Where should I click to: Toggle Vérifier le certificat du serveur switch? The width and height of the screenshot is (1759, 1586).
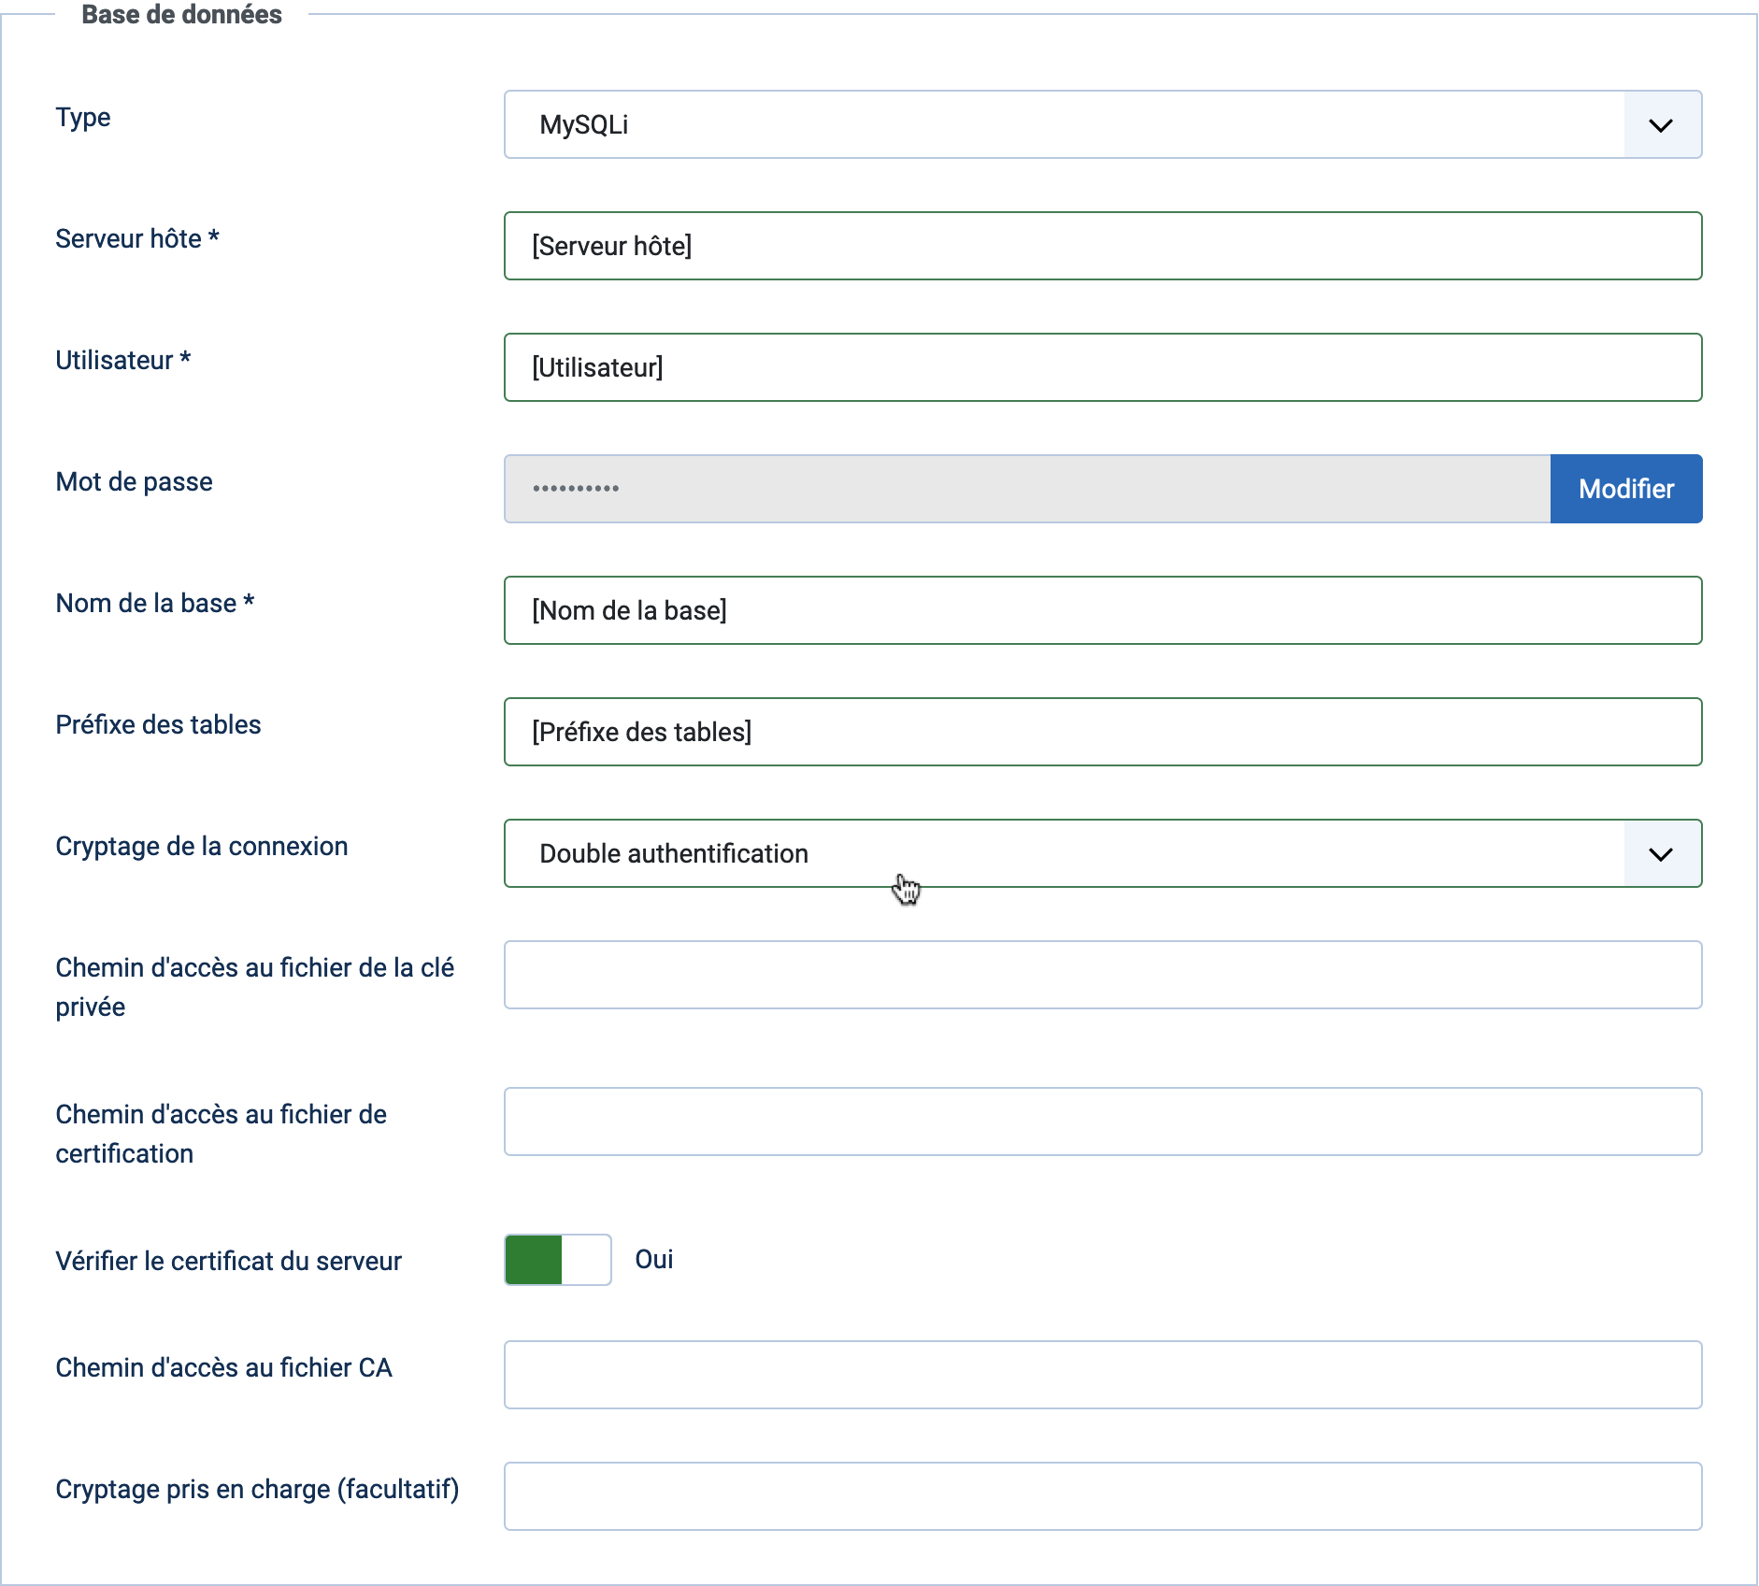point(558,1260)
